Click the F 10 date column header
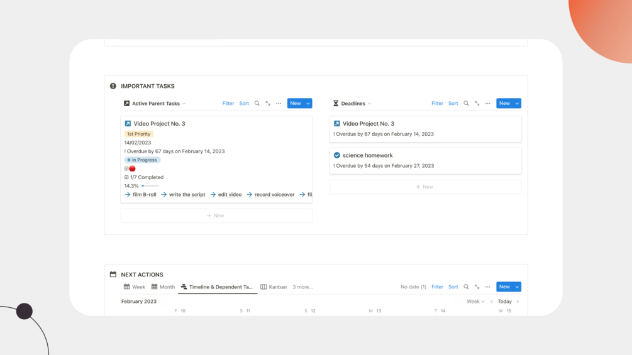The width and height of the screenshot is (632, 355). pyautogui.click(x=180, y=311)
